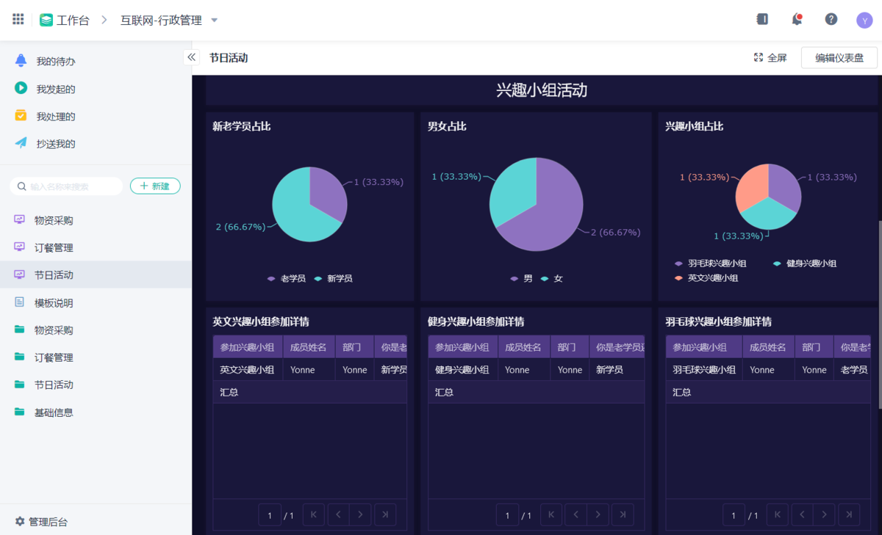
Task: Click page number field in 羽毛球兴趣小组 table
Action: (734, 515)
